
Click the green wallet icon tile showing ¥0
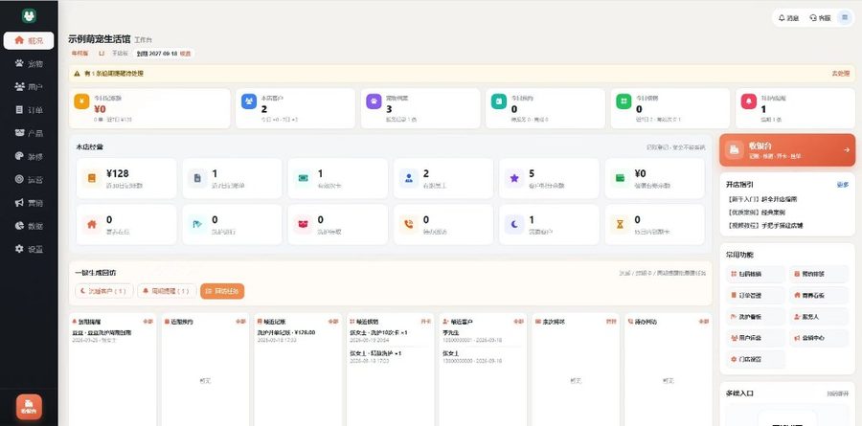[x=655, y=178]
